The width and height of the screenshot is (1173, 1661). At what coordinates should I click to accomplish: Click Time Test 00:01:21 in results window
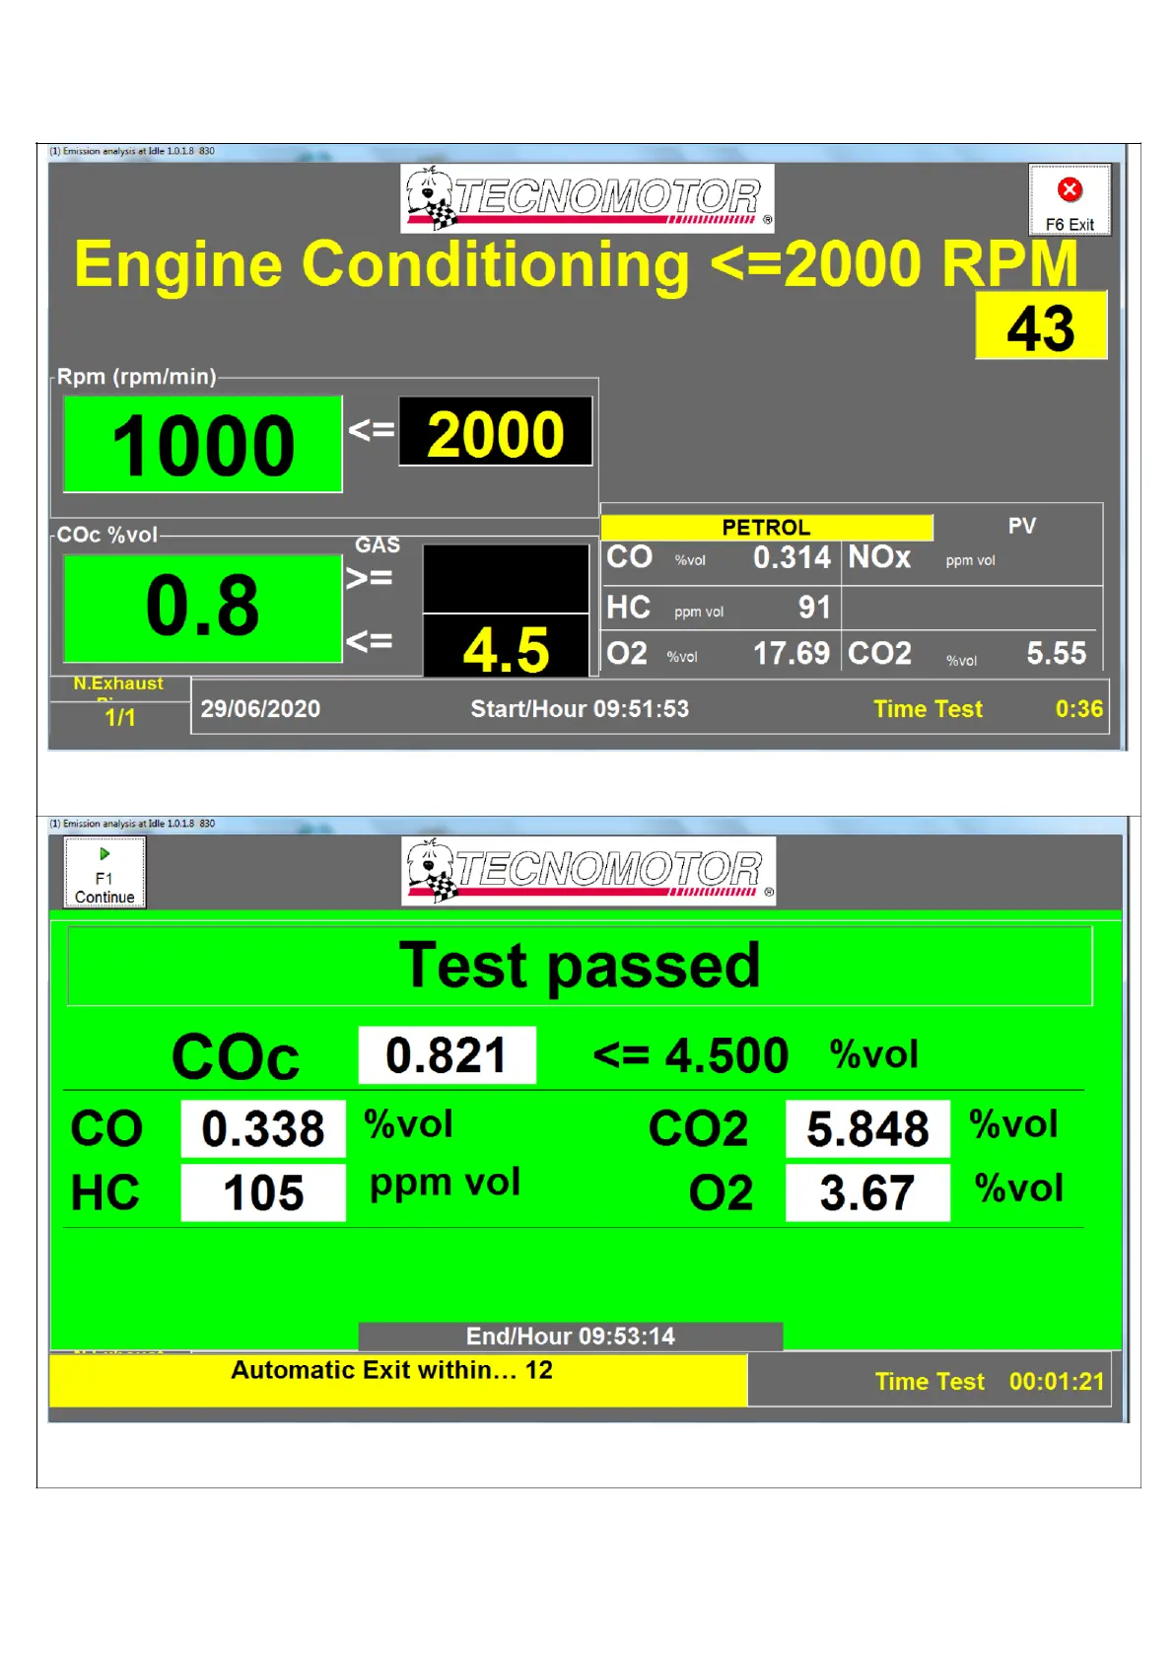[990, 1382]
